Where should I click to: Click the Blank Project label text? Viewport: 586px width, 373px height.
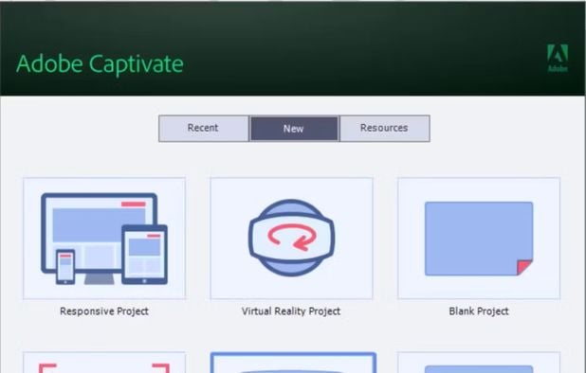click(479, 311)
